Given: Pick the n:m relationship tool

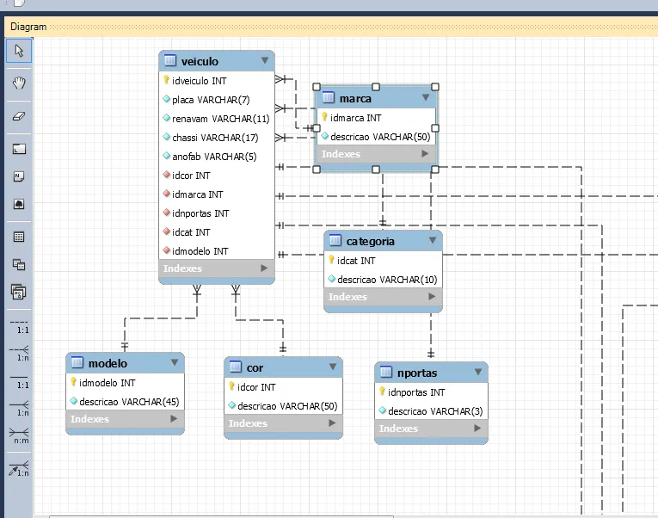Looking at the screenshot, I should (x=19, y=436).
